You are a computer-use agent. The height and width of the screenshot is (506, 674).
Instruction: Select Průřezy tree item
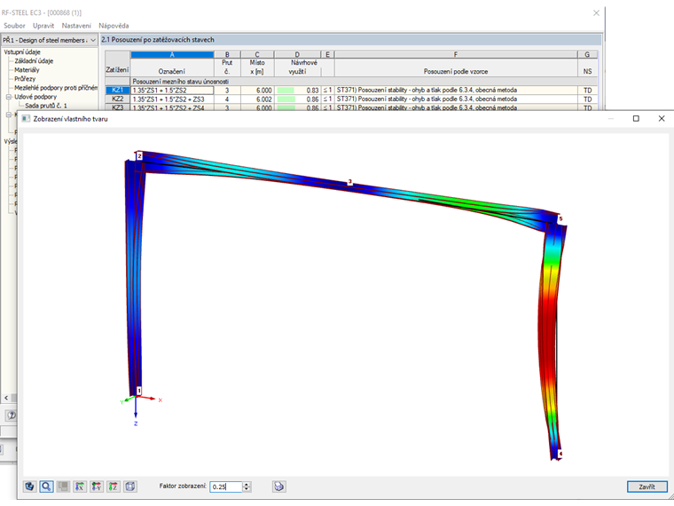tap(25, 79)
